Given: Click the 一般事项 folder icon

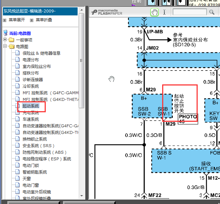Looking at the screenshot, I should tap(11, 40).
